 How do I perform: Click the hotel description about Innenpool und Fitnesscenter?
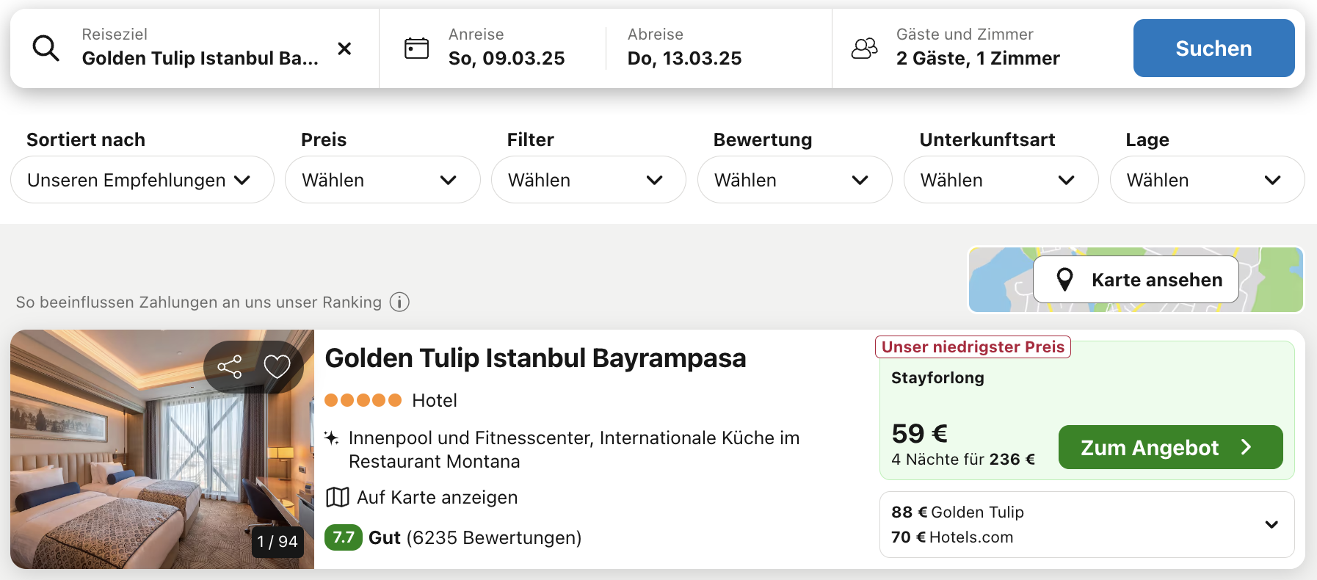[x=574, y=449]
